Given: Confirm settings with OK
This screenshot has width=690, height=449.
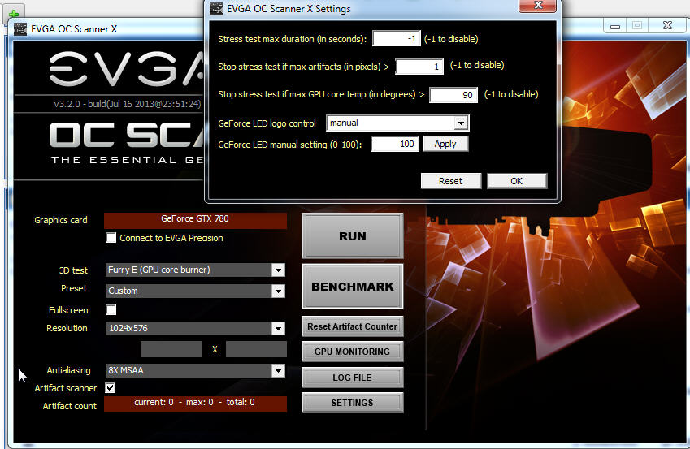Looking at the screenshot, I should point(517,181).
